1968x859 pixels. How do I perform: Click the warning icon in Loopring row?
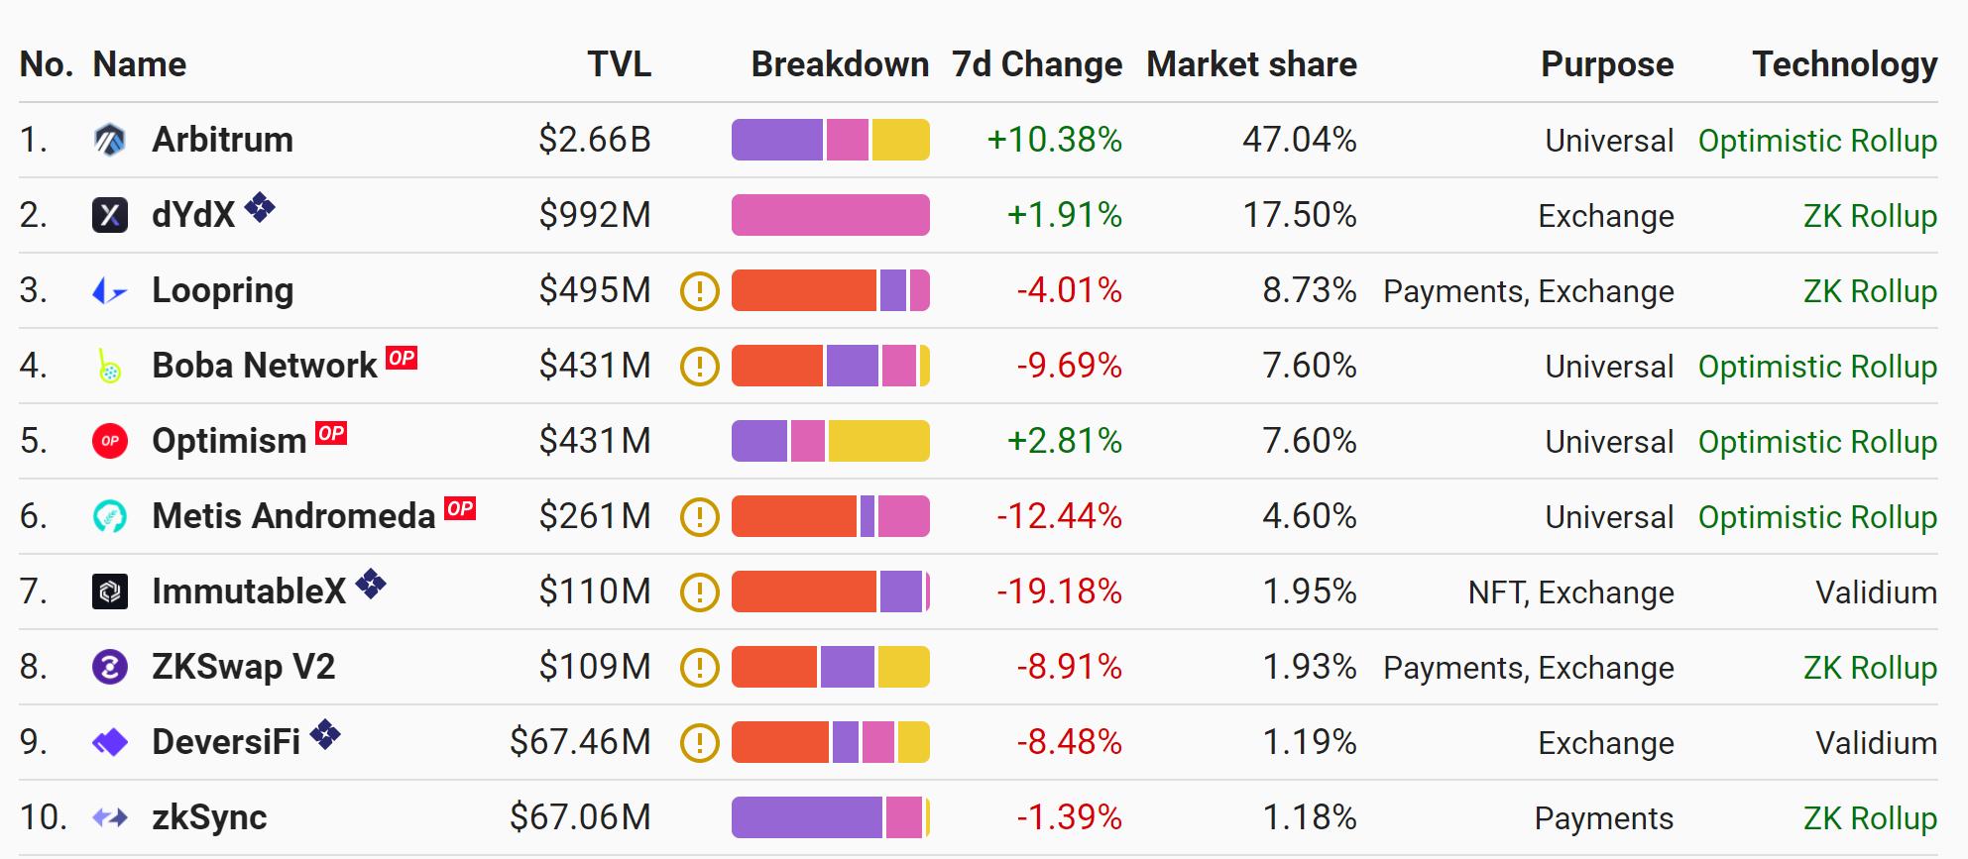pyautogui.click(x=700, y=290)
